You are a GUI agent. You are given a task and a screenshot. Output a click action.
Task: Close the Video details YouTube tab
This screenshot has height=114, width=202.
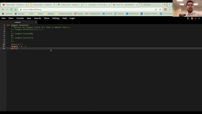27,5
